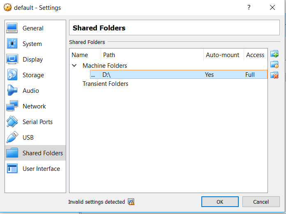Click the Add Shared Folder icon
The height and width of the screenshot is (214, 286).
coord(274,54)
